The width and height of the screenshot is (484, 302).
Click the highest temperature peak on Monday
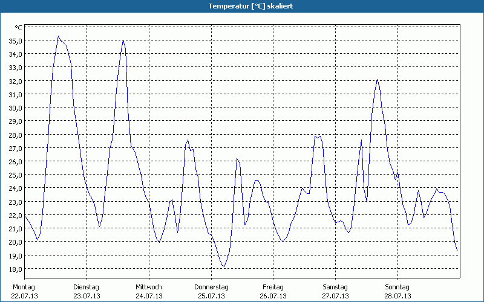coord(58,36)
